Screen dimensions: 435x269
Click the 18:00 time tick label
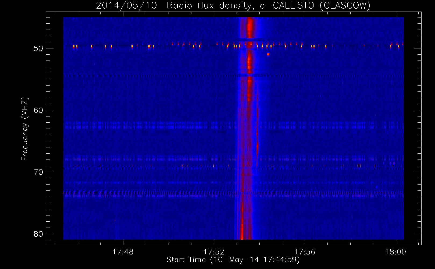pos(395,252)
